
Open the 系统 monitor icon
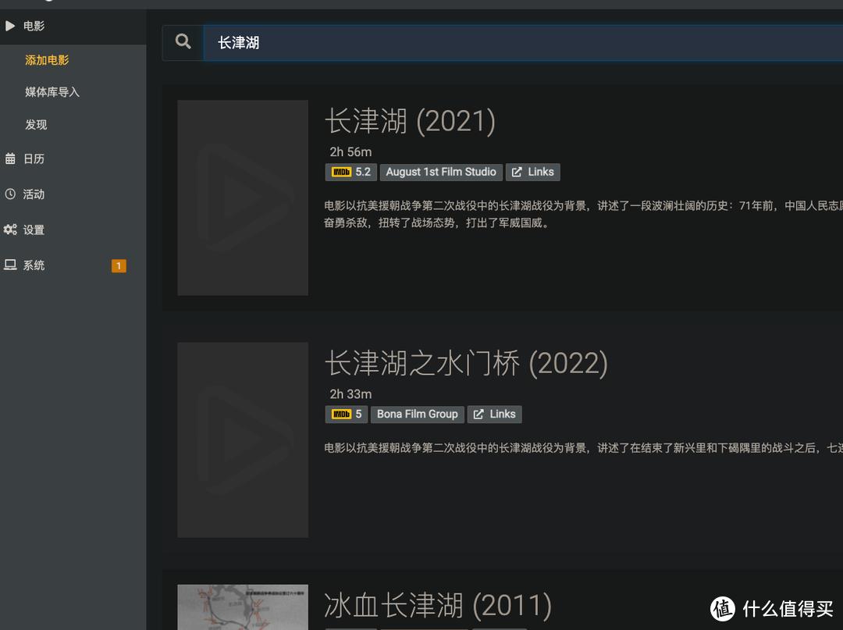tap(10, 265)
